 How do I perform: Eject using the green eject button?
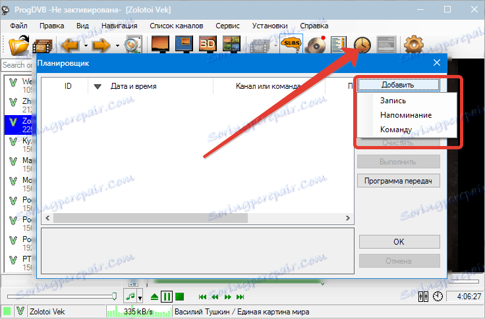point(154,297)
